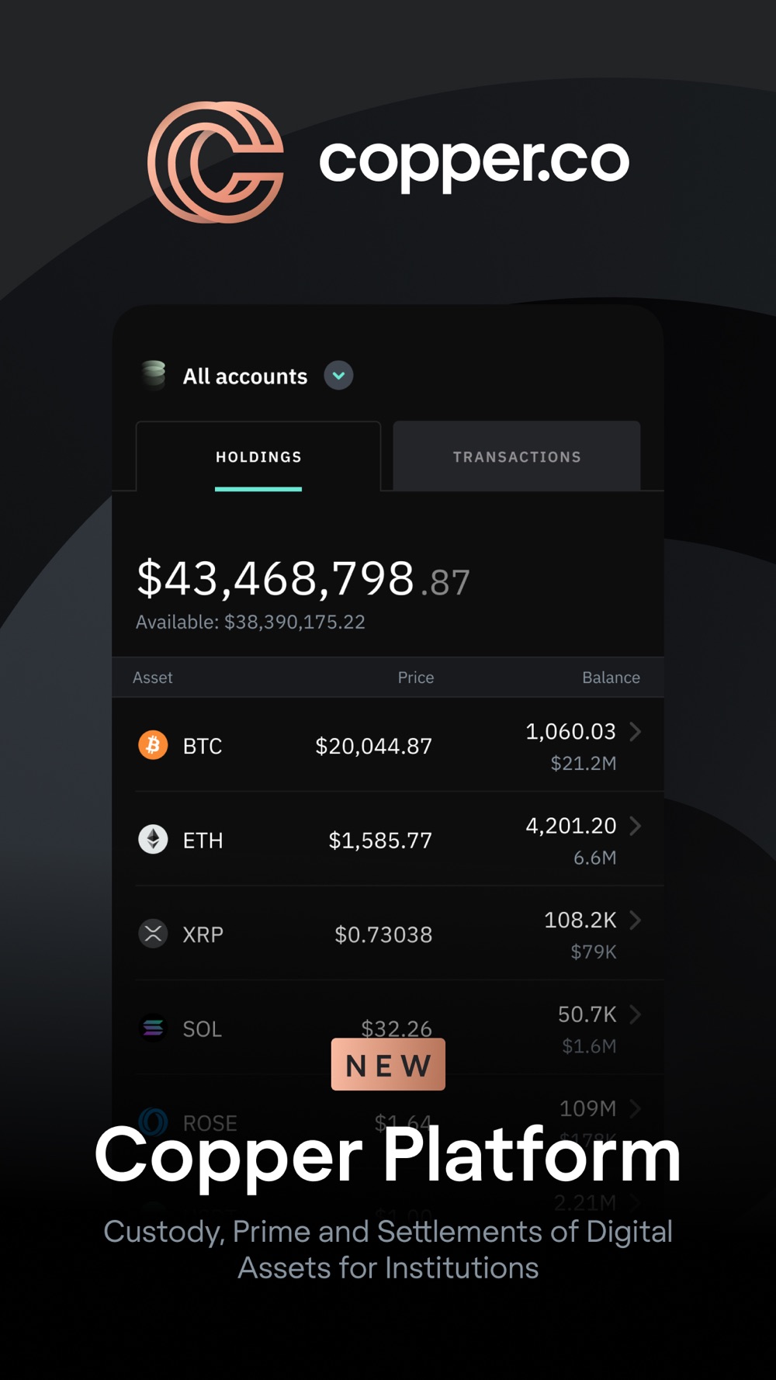Select the Ethereum coin icon

click(x=153, y=839)
